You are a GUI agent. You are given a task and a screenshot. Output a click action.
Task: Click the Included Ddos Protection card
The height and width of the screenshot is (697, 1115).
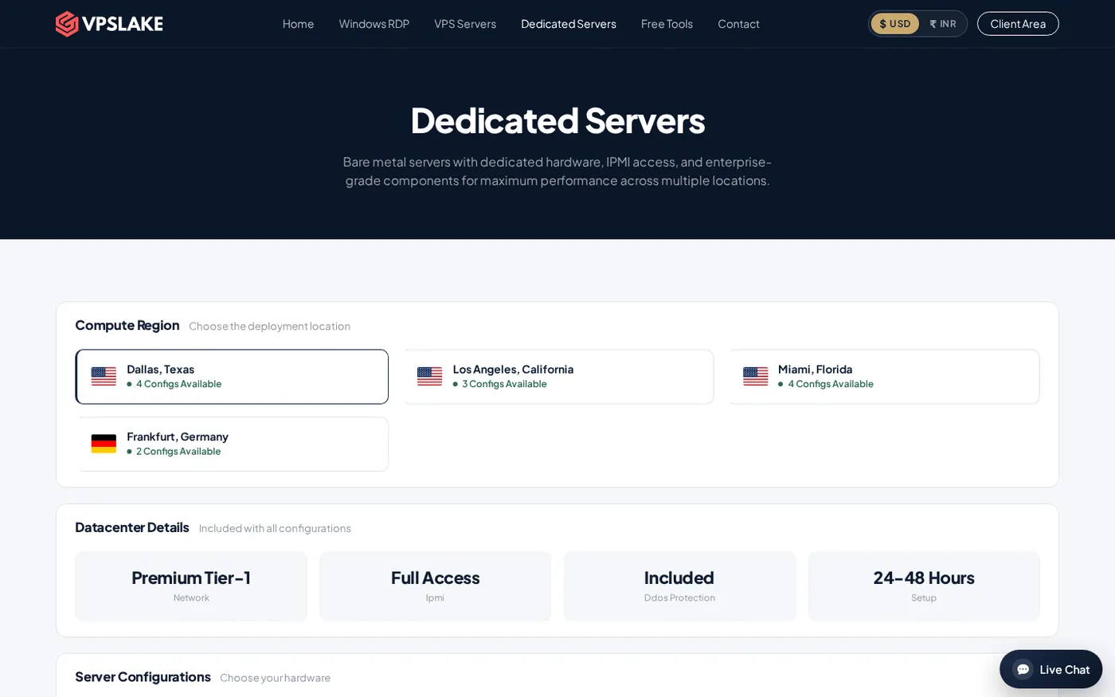coord(679,586)
